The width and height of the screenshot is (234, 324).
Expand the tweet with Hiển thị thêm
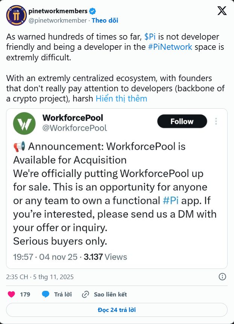pyautogui.click(x=121, y=99)
